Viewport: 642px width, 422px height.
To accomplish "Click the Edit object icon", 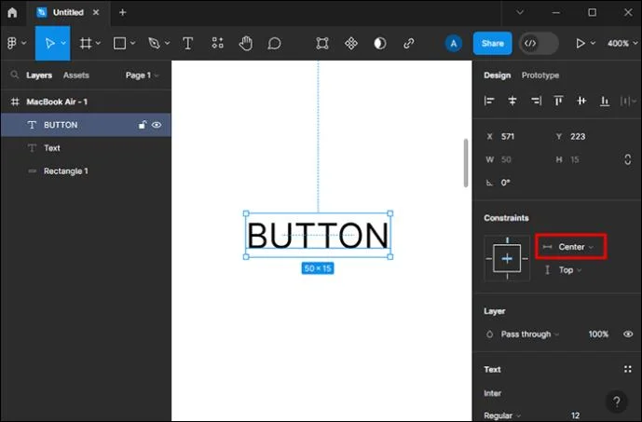I will click(x=322, y=43).
